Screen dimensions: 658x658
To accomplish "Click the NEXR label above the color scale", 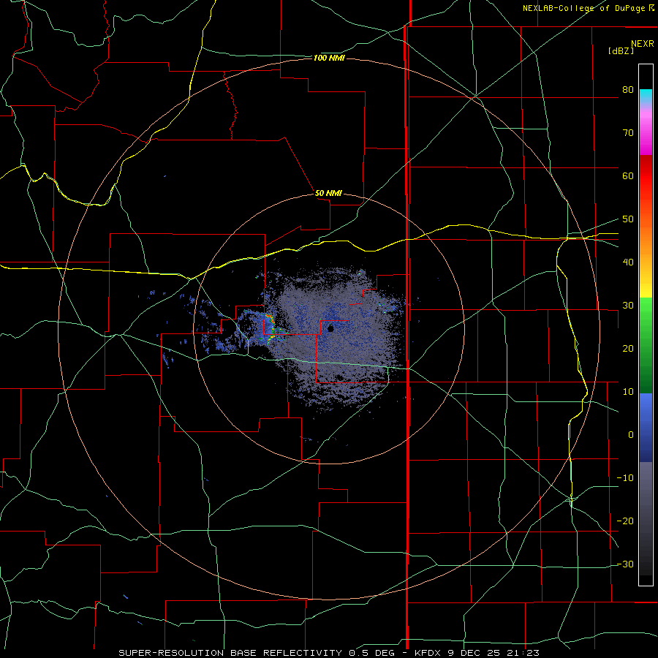I will (x=643, y=44).
